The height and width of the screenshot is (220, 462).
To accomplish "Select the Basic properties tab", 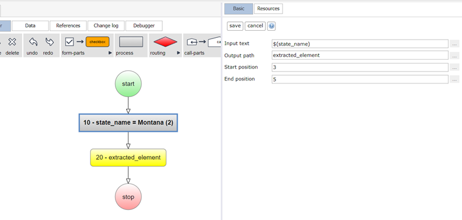I will pos(239,9).
